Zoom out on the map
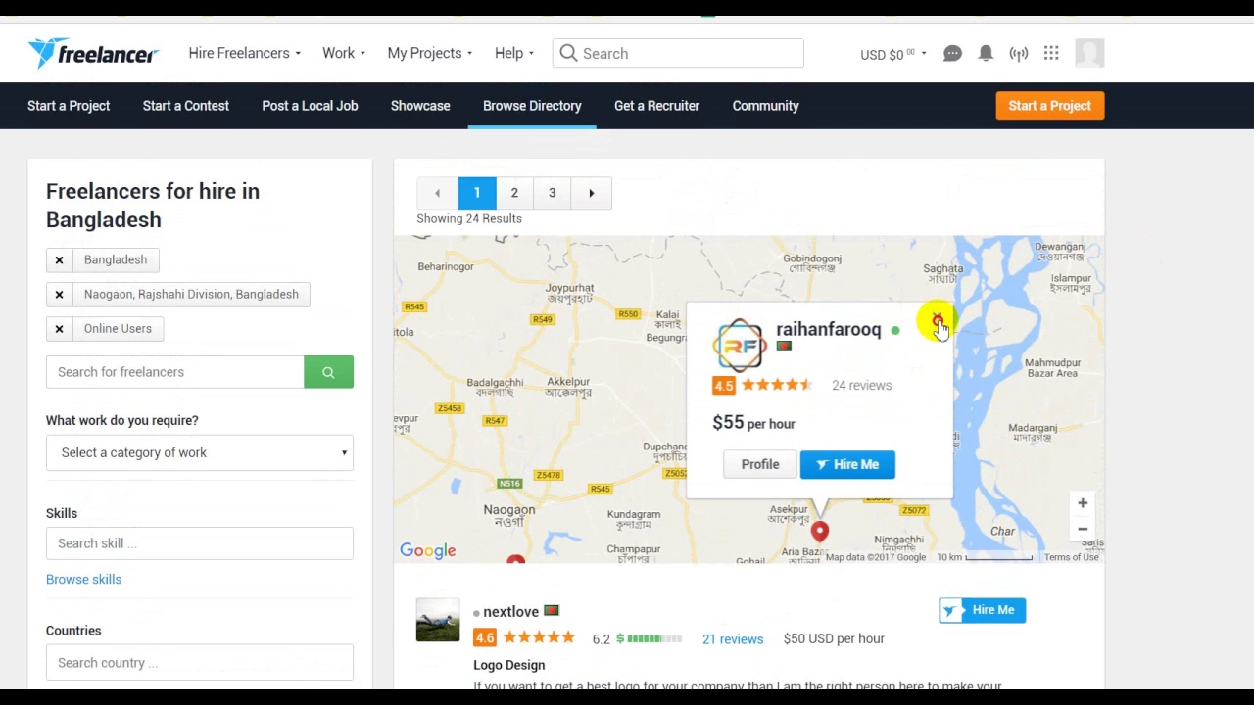Image resolution: width=1254 pixels, height=705 pixels. (1083, 530)
